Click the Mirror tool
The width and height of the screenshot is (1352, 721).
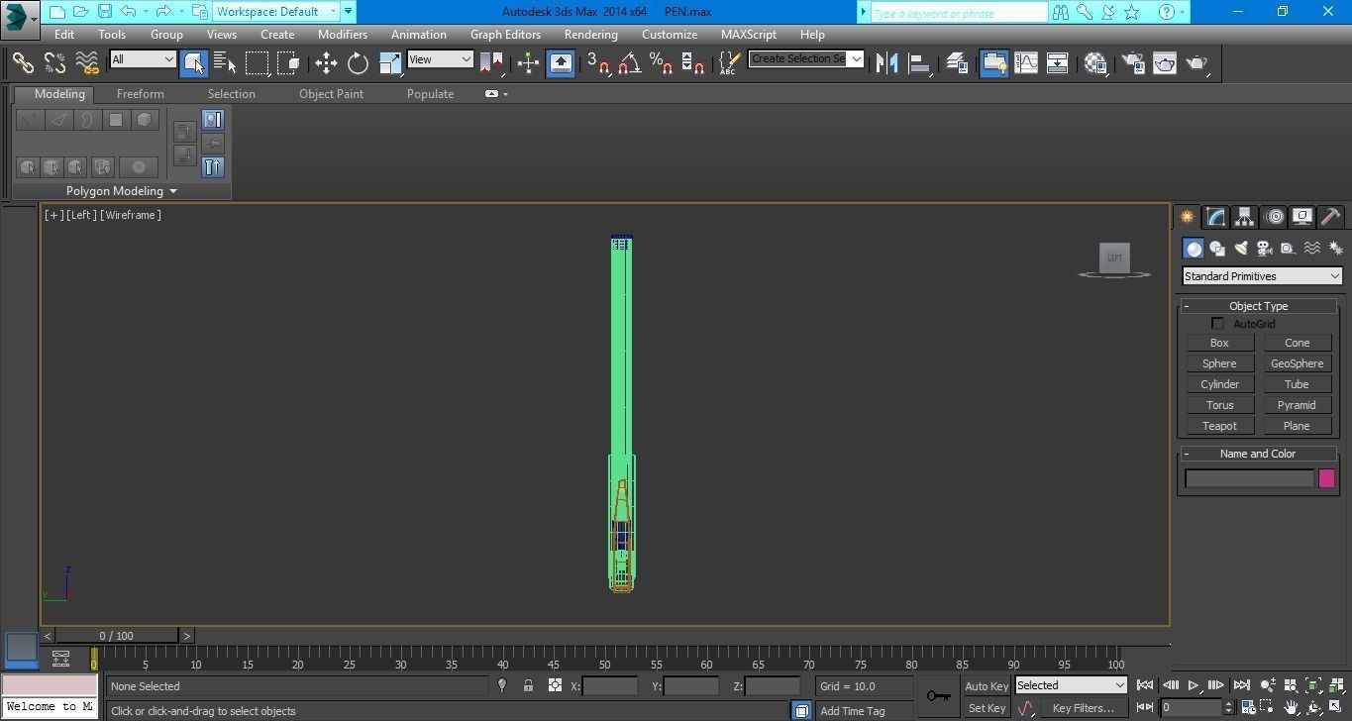pos(887,62)
